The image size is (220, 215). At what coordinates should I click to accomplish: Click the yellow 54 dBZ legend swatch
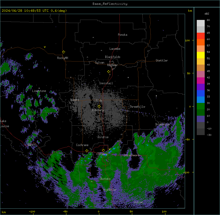point(201,55)
